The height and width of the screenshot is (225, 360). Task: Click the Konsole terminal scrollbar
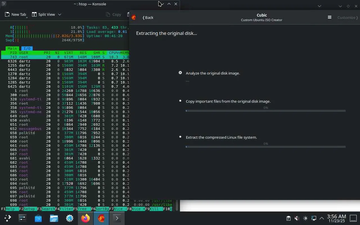click(x=177, y=205)
